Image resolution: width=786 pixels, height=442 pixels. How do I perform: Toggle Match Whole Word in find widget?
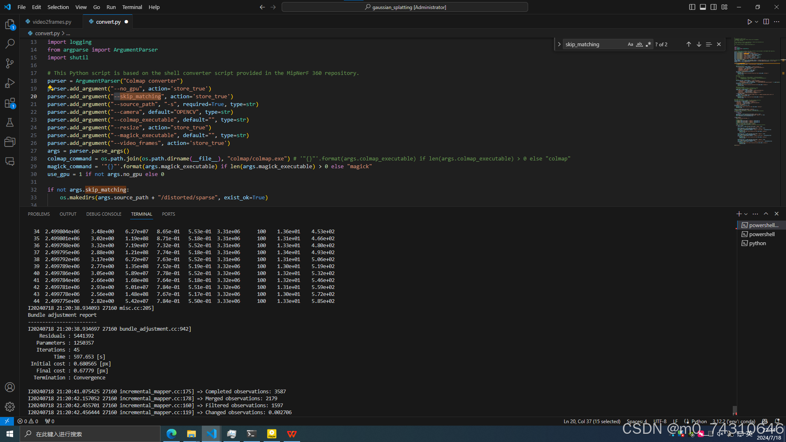coord(639,44)
